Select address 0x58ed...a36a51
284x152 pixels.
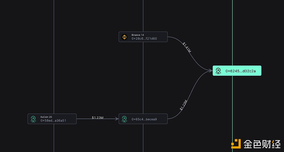click(x=53, y=121)
